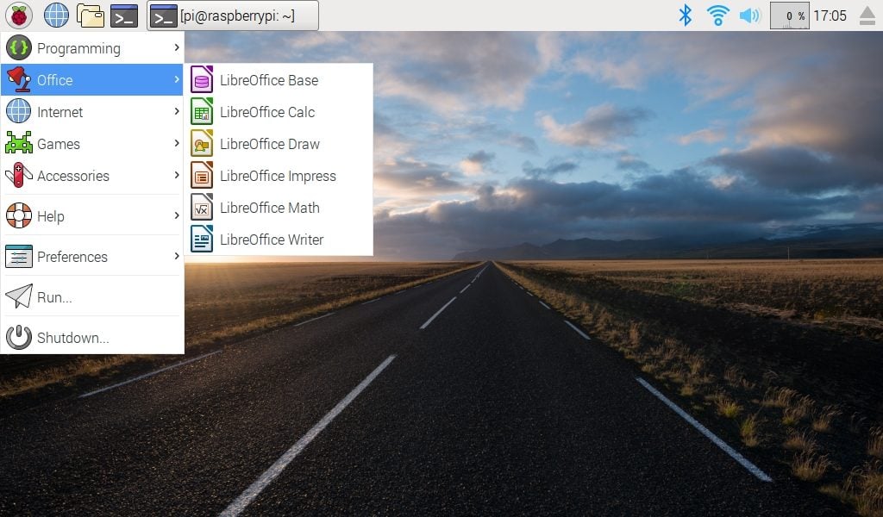Click the Raspberry Pi menu icon
Image resolution: width=883 pixels, height=517 pixels.
pos(18,16)
